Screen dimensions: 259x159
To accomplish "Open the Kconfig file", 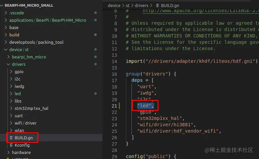I will click(22, 145).
